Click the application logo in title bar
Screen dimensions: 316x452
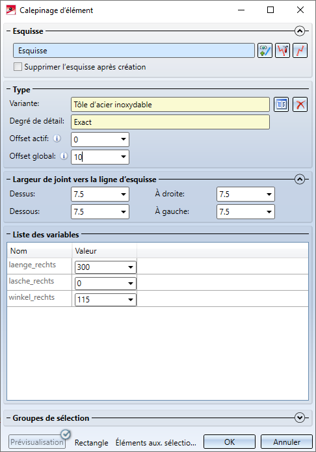click(11, 10)
